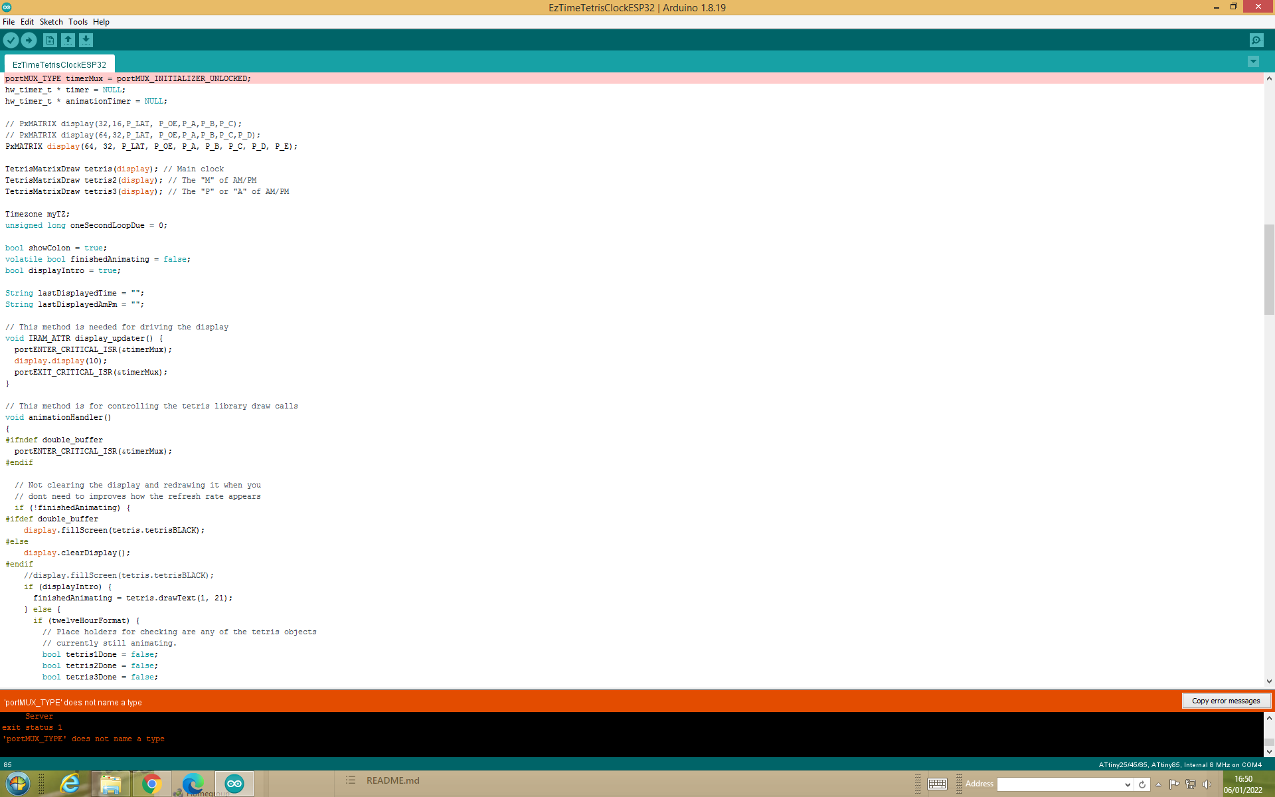Select the EzTimeTetrisClockESP32 tab
Image resolution: width=1275 pixels, height=797 pixels.
(x=59, y=64)
